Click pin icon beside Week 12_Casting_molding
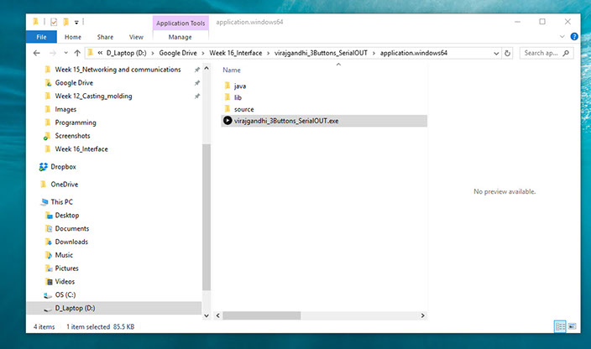This screenshot has width=591, height=349. [x=196, y=96]
